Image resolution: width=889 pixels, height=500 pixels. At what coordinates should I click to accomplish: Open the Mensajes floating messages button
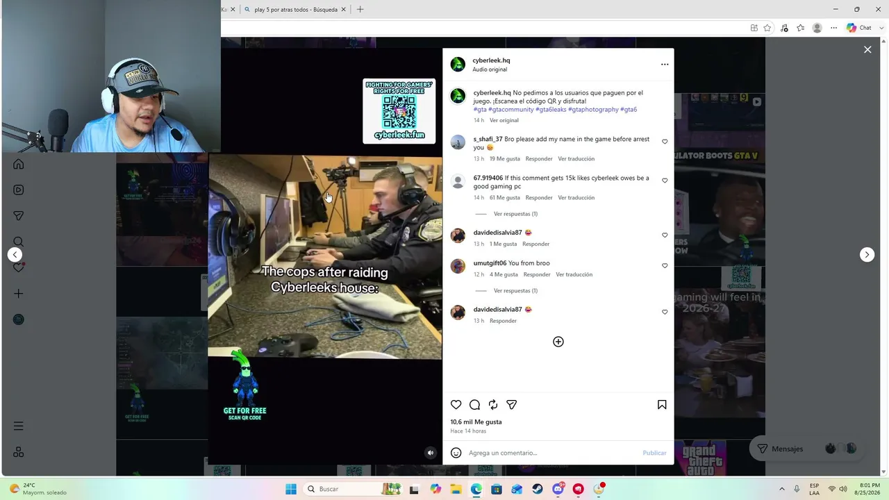(806, 449)
